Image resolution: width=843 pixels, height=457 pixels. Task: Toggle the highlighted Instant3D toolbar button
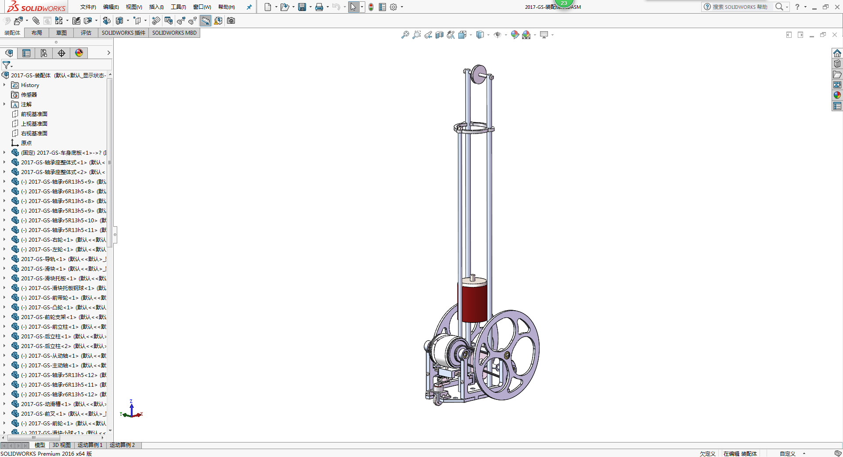point(205,21)
